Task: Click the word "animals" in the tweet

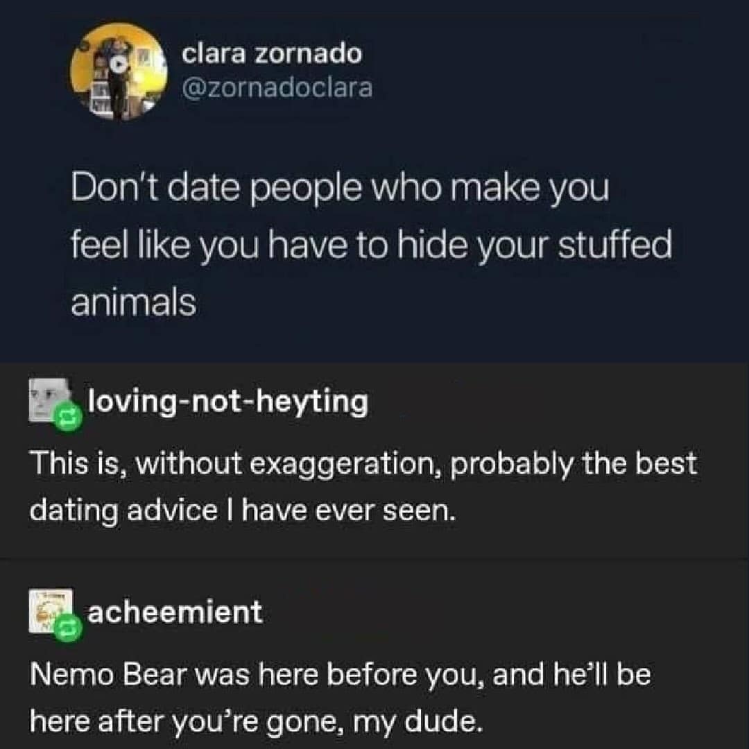Action: tap(133, 303)
